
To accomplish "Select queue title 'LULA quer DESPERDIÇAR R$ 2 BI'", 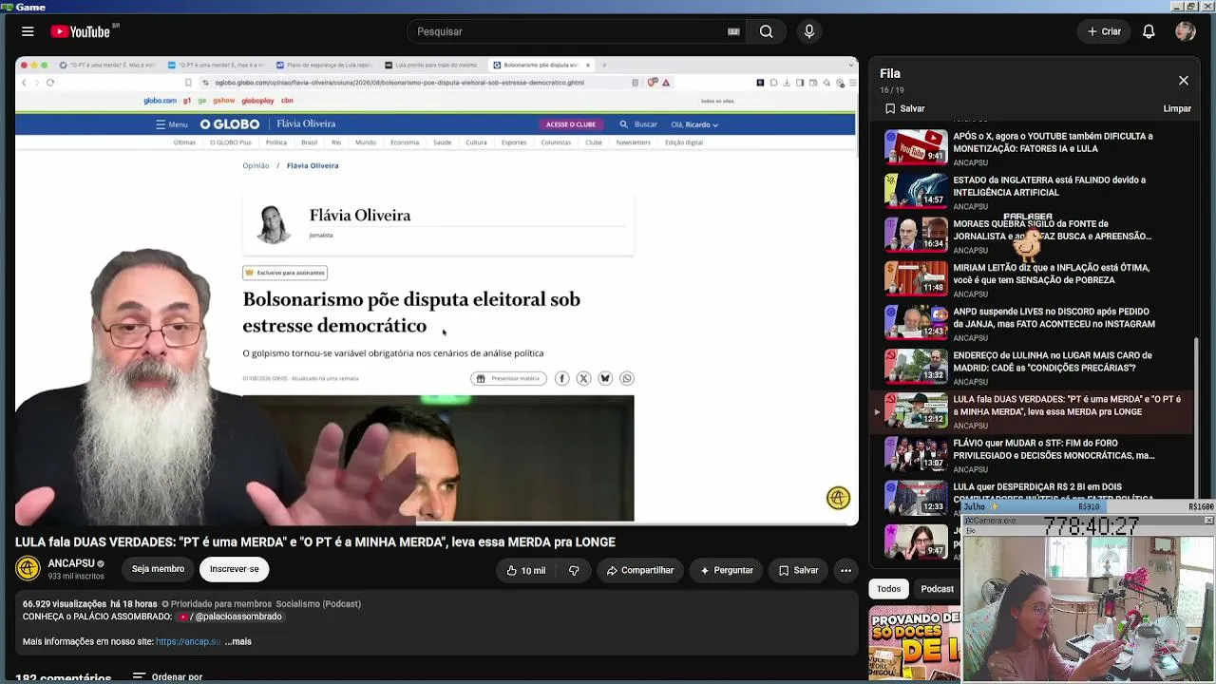I will tap(1054, 493).
